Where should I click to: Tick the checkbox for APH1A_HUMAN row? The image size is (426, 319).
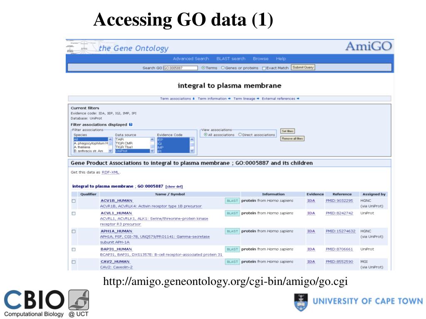click(x=74, y=231)
